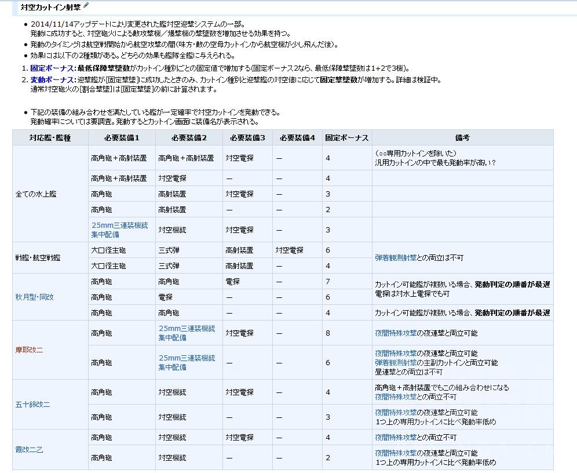
Task: Click blue 固定ボーナス term in numbered item 1
Action: click(x=52, y=68)
